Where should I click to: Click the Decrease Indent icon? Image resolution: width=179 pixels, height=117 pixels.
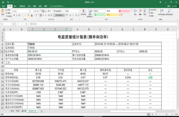pyautogui.click(x=49, y=15)
